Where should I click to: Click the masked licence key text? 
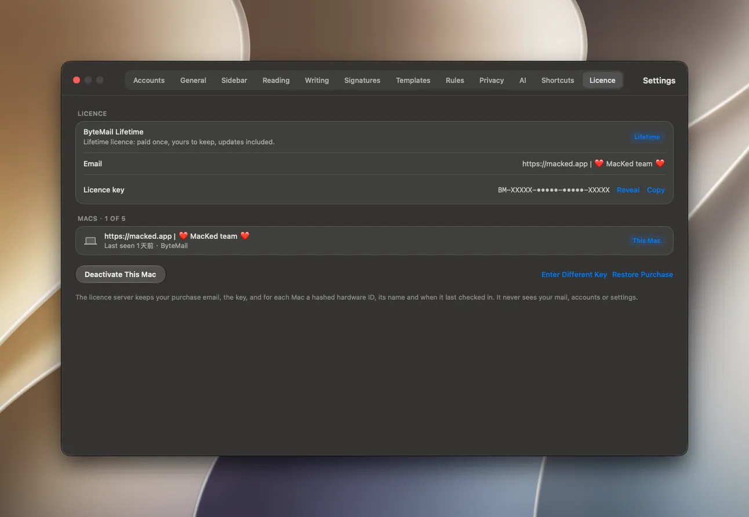pos(554,190)
